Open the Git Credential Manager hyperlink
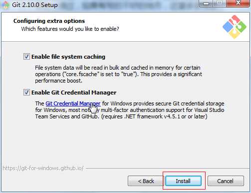Viewport: 251px width, 193px height. tap(73, 103)
